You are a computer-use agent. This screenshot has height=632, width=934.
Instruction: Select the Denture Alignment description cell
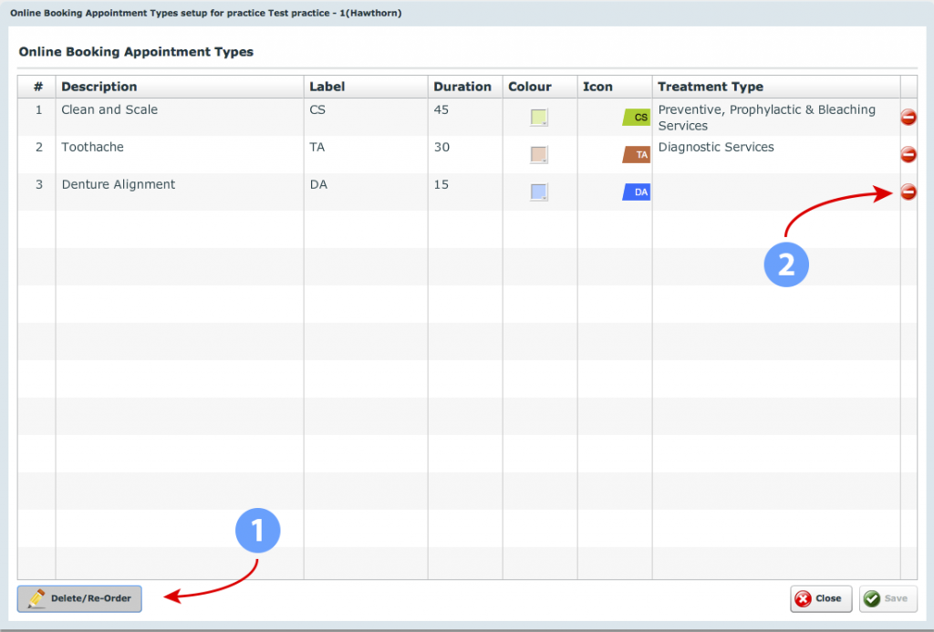180,192
